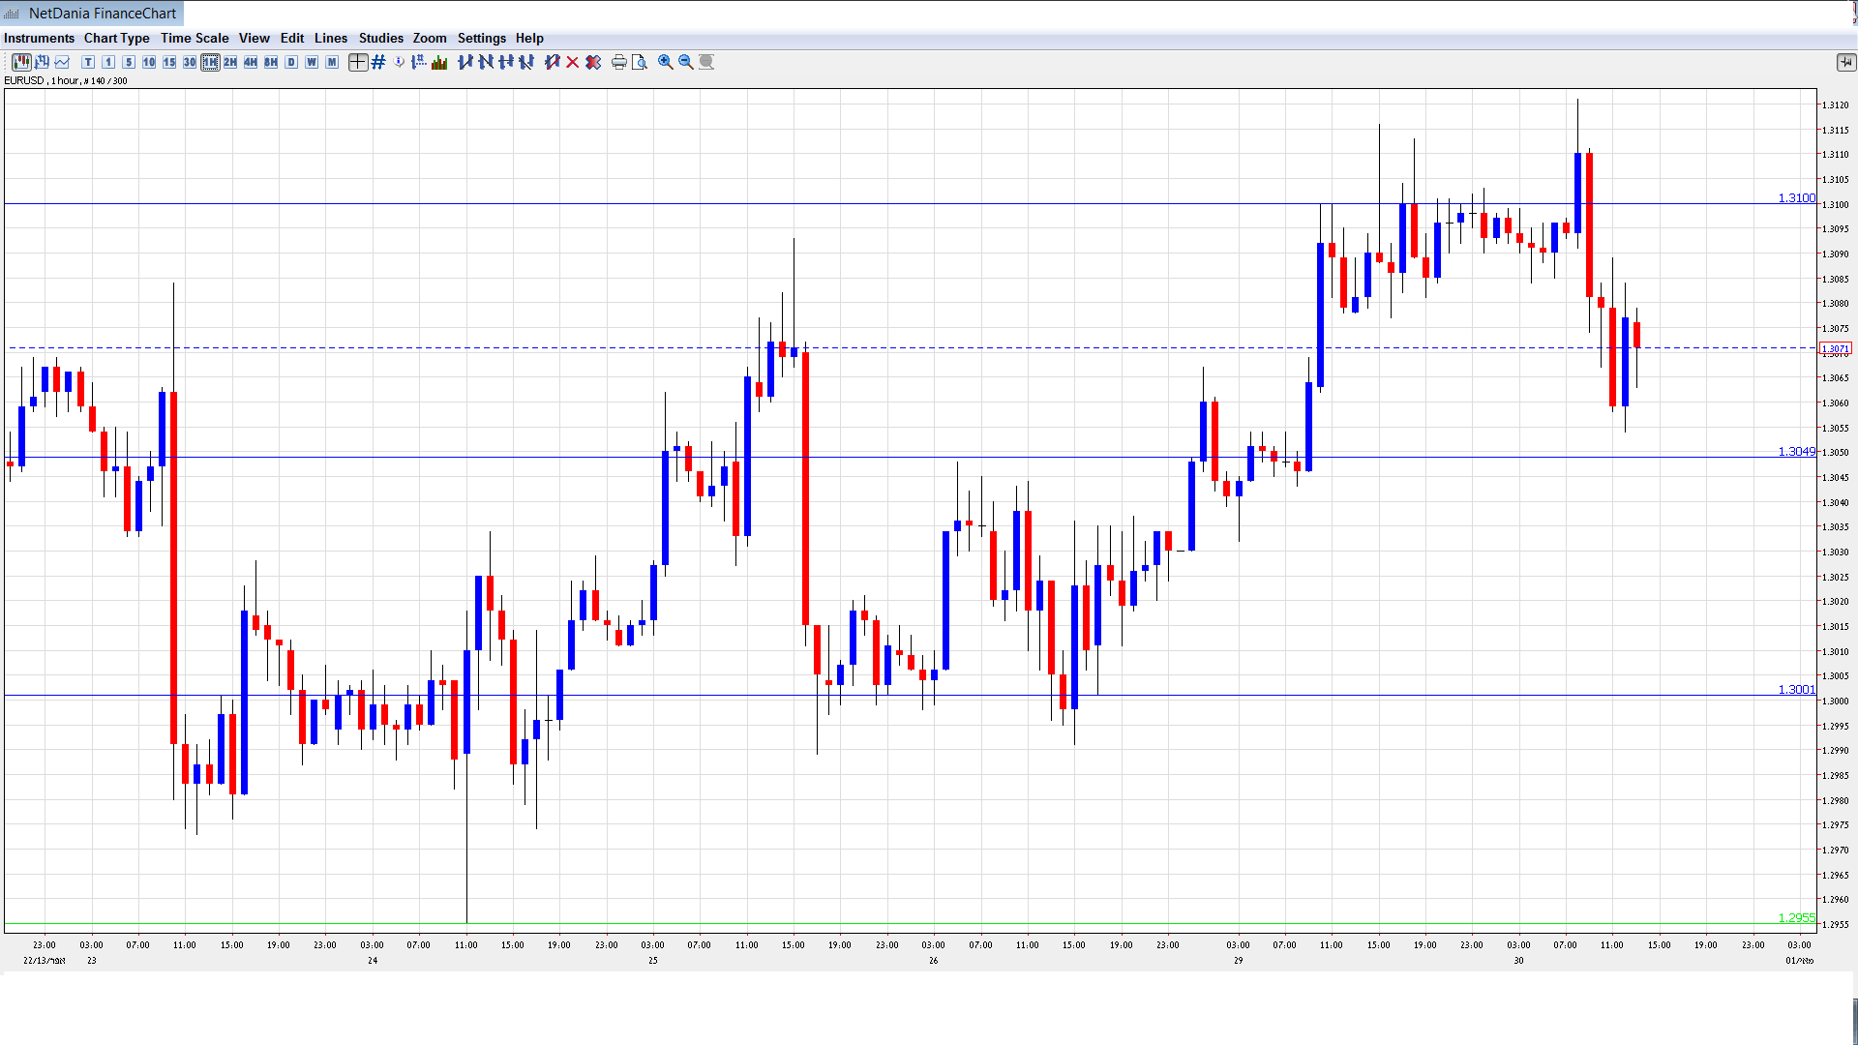
Task: Toggle the 1H time scale button
Action: tap(210, 62)
